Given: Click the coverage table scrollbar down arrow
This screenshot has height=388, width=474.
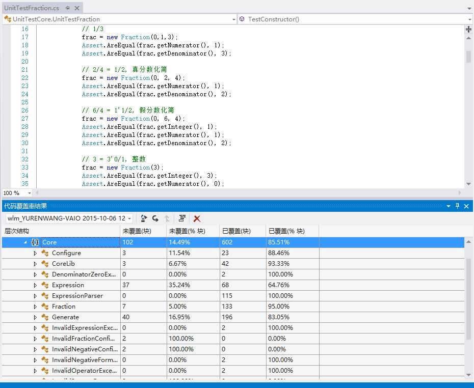Looking at the screenshot, I should click(468, 375).
